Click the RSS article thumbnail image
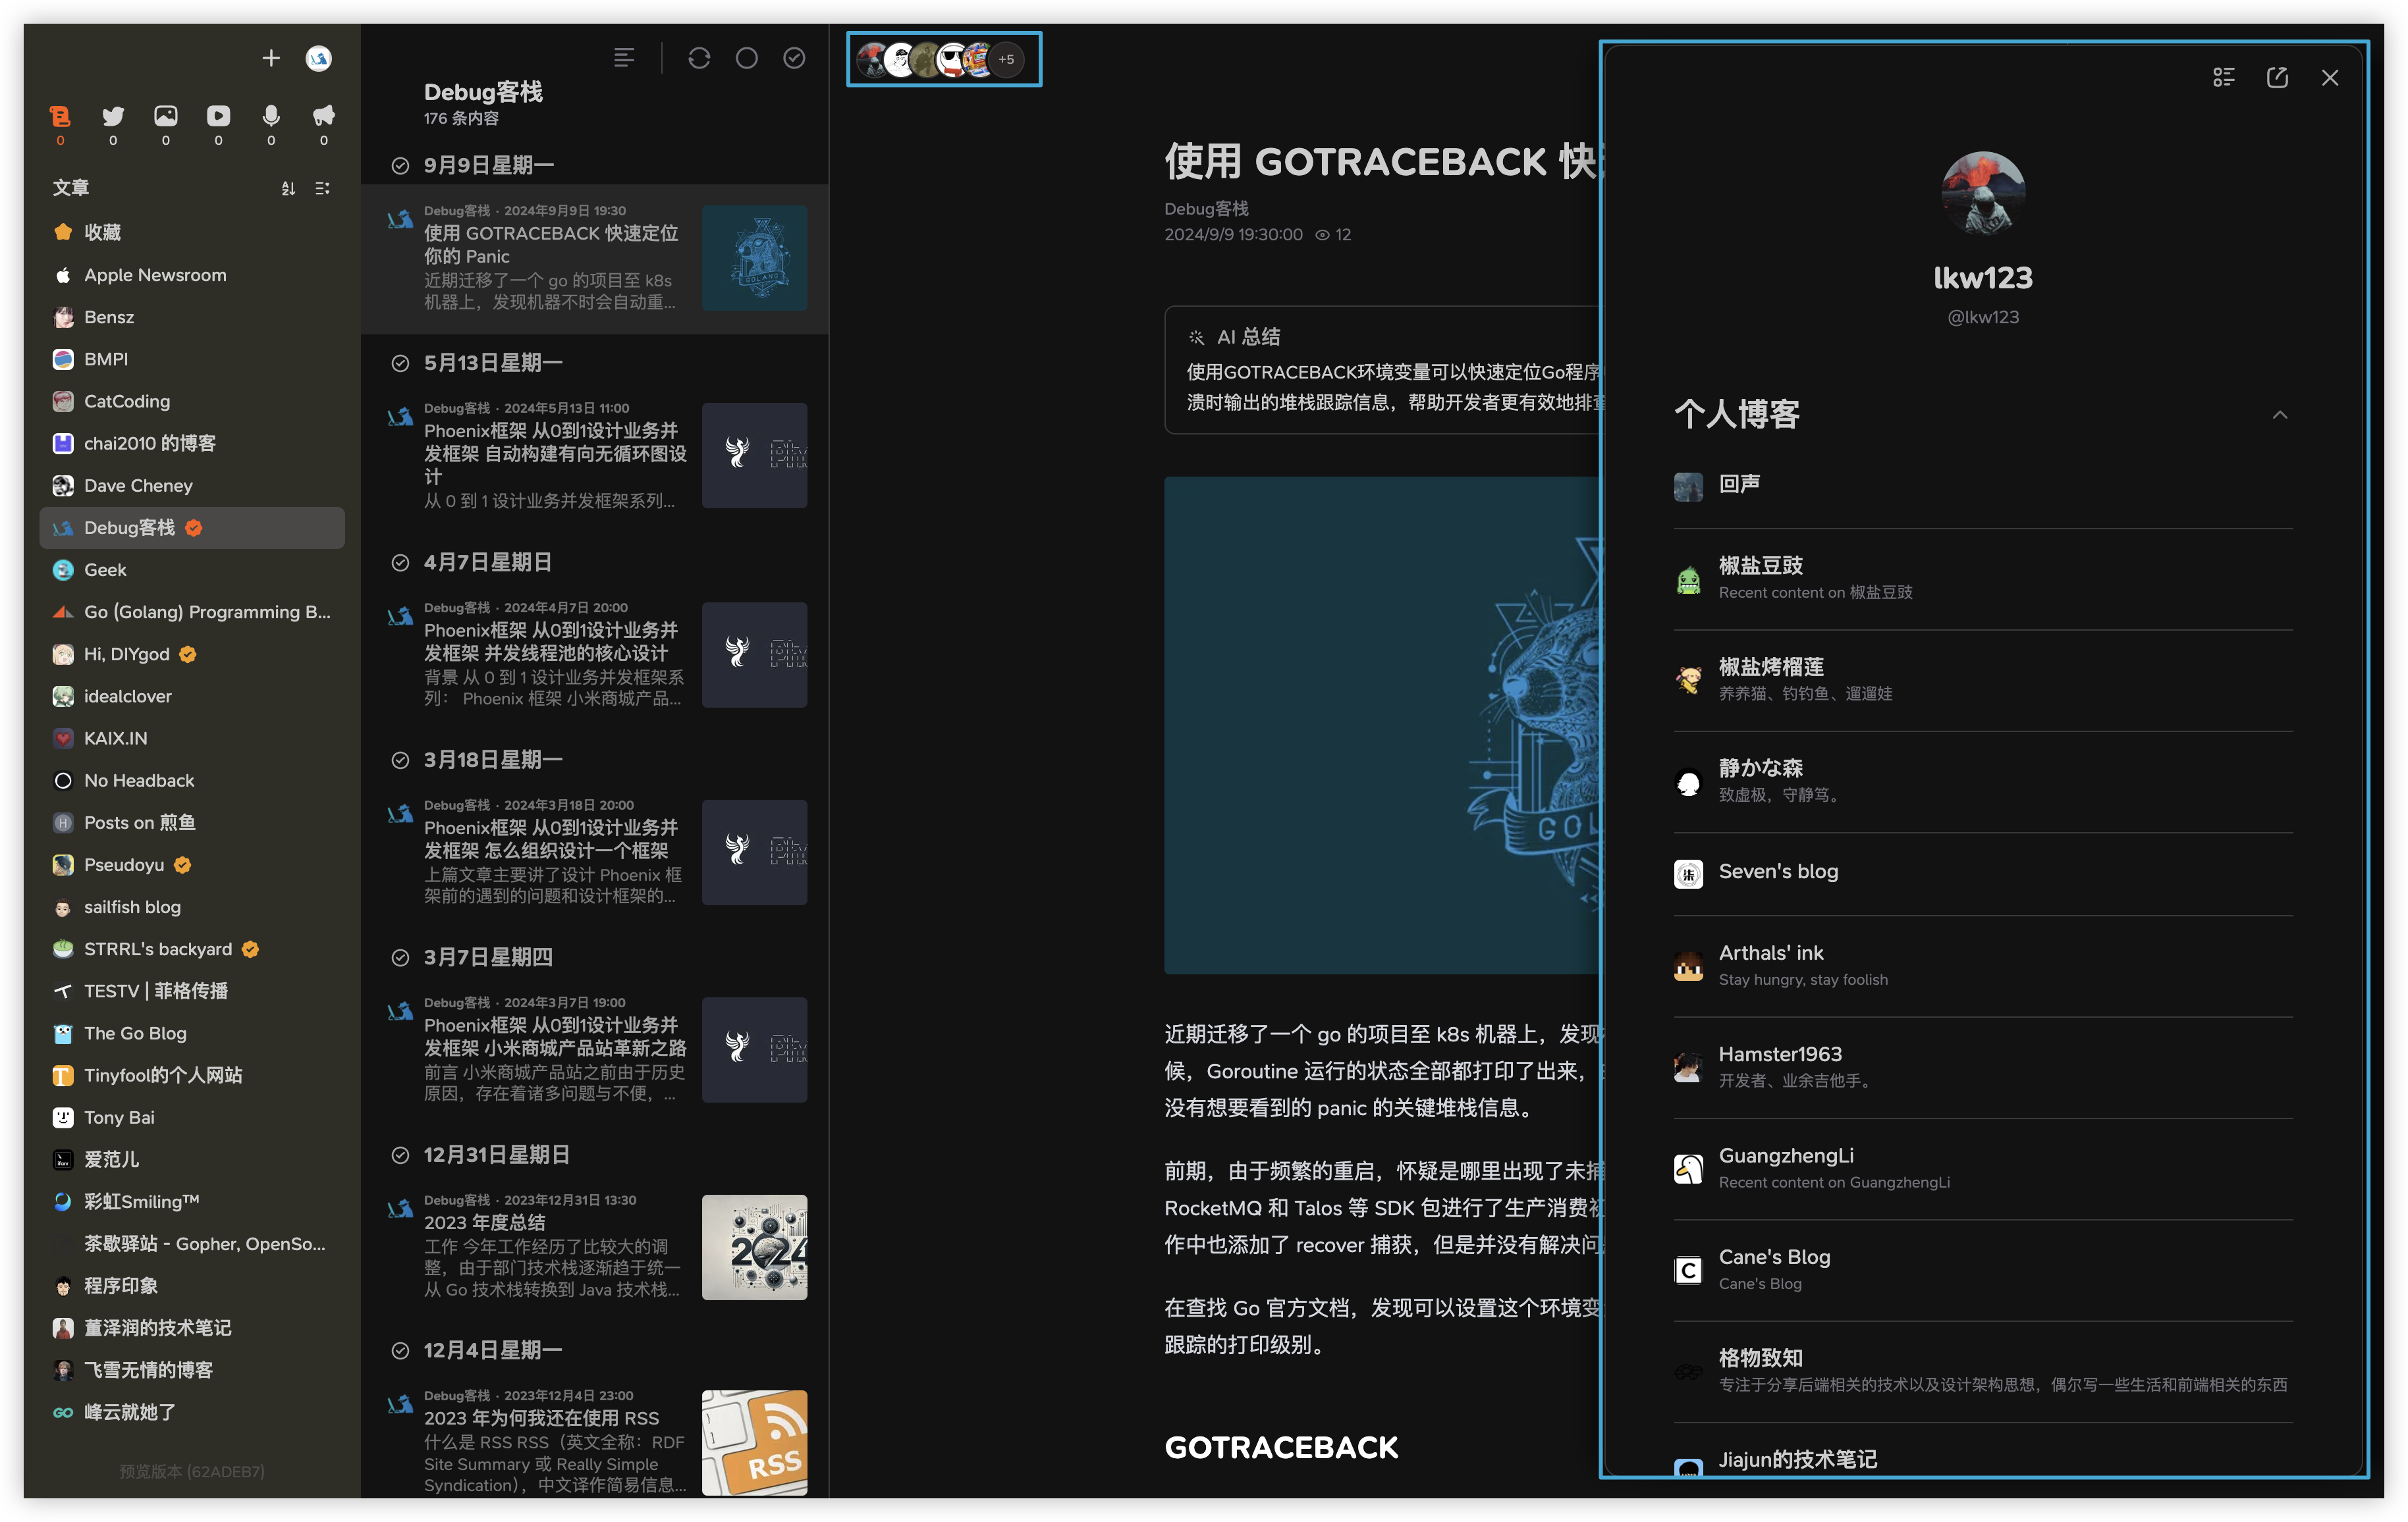2408x1522 pixels. 754,1442
